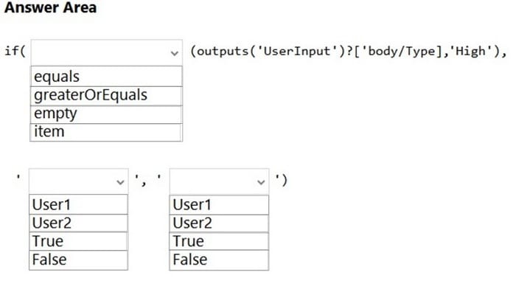
Task: Select False in the first value list
Action: pos(78,260)
